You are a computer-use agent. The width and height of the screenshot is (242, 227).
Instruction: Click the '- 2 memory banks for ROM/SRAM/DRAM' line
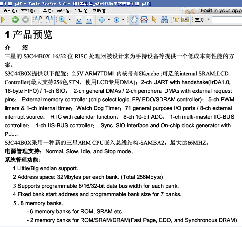(x=132, y=220)
